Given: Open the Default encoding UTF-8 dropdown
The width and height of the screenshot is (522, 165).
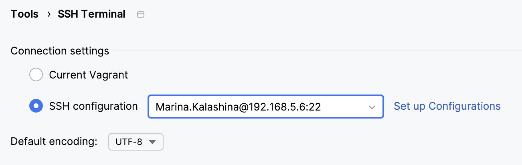Looking at the screenshot, I should (136, 142).
